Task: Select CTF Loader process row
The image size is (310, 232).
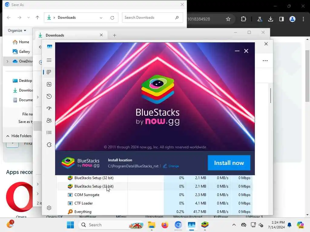Action: point(155,203)
